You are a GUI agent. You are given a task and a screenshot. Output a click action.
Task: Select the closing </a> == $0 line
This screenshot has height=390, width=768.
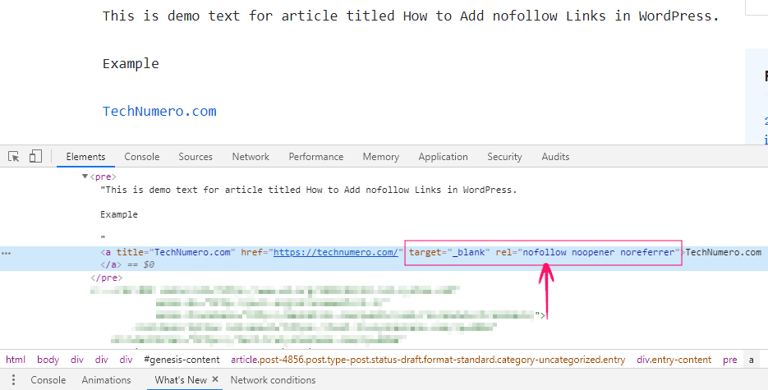(127, 264)
